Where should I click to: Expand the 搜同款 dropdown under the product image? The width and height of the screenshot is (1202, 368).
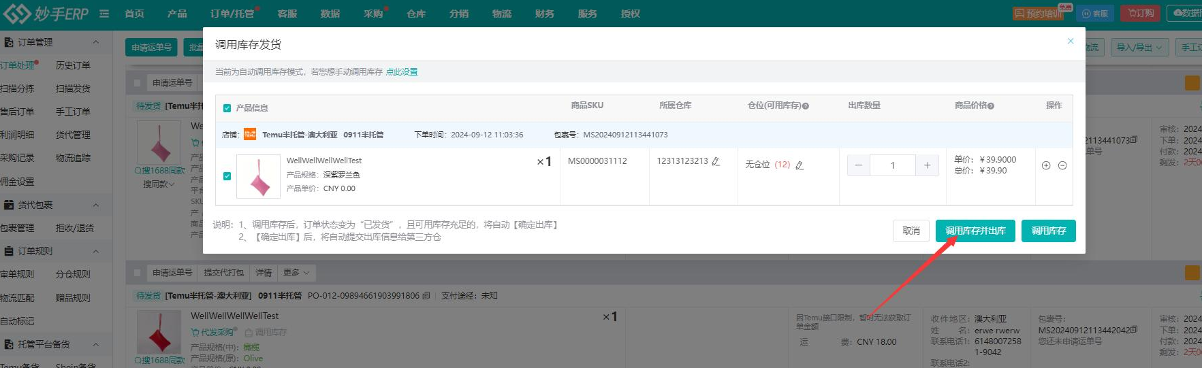pyautogui.click(x=159, y=184)
